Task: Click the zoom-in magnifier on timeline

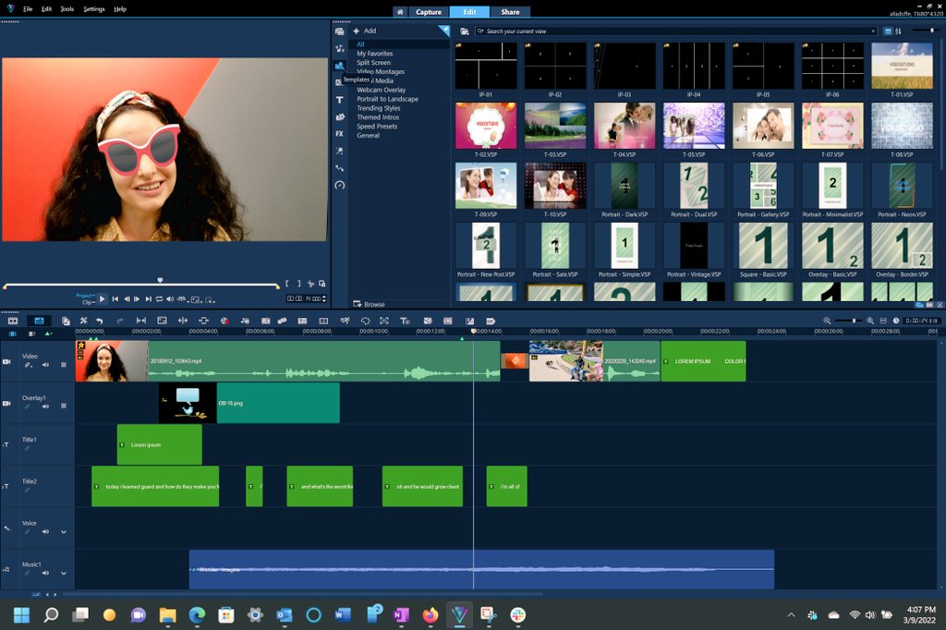Action: (x=870, y=321)
